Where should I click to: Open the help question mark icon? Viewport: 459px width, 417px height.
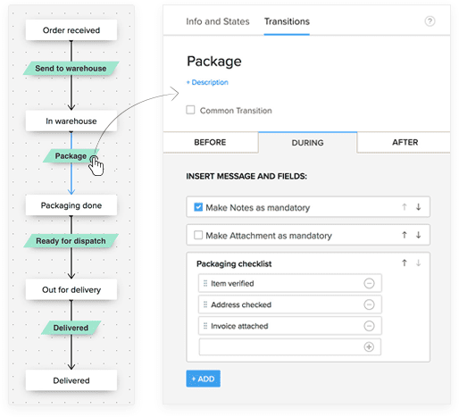pyautogui.click(x=430, y=21)
